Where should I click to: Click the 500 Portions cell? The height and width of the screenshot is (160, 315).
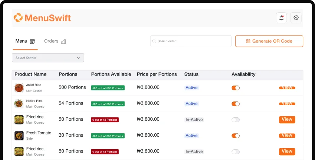pos(72,87)
